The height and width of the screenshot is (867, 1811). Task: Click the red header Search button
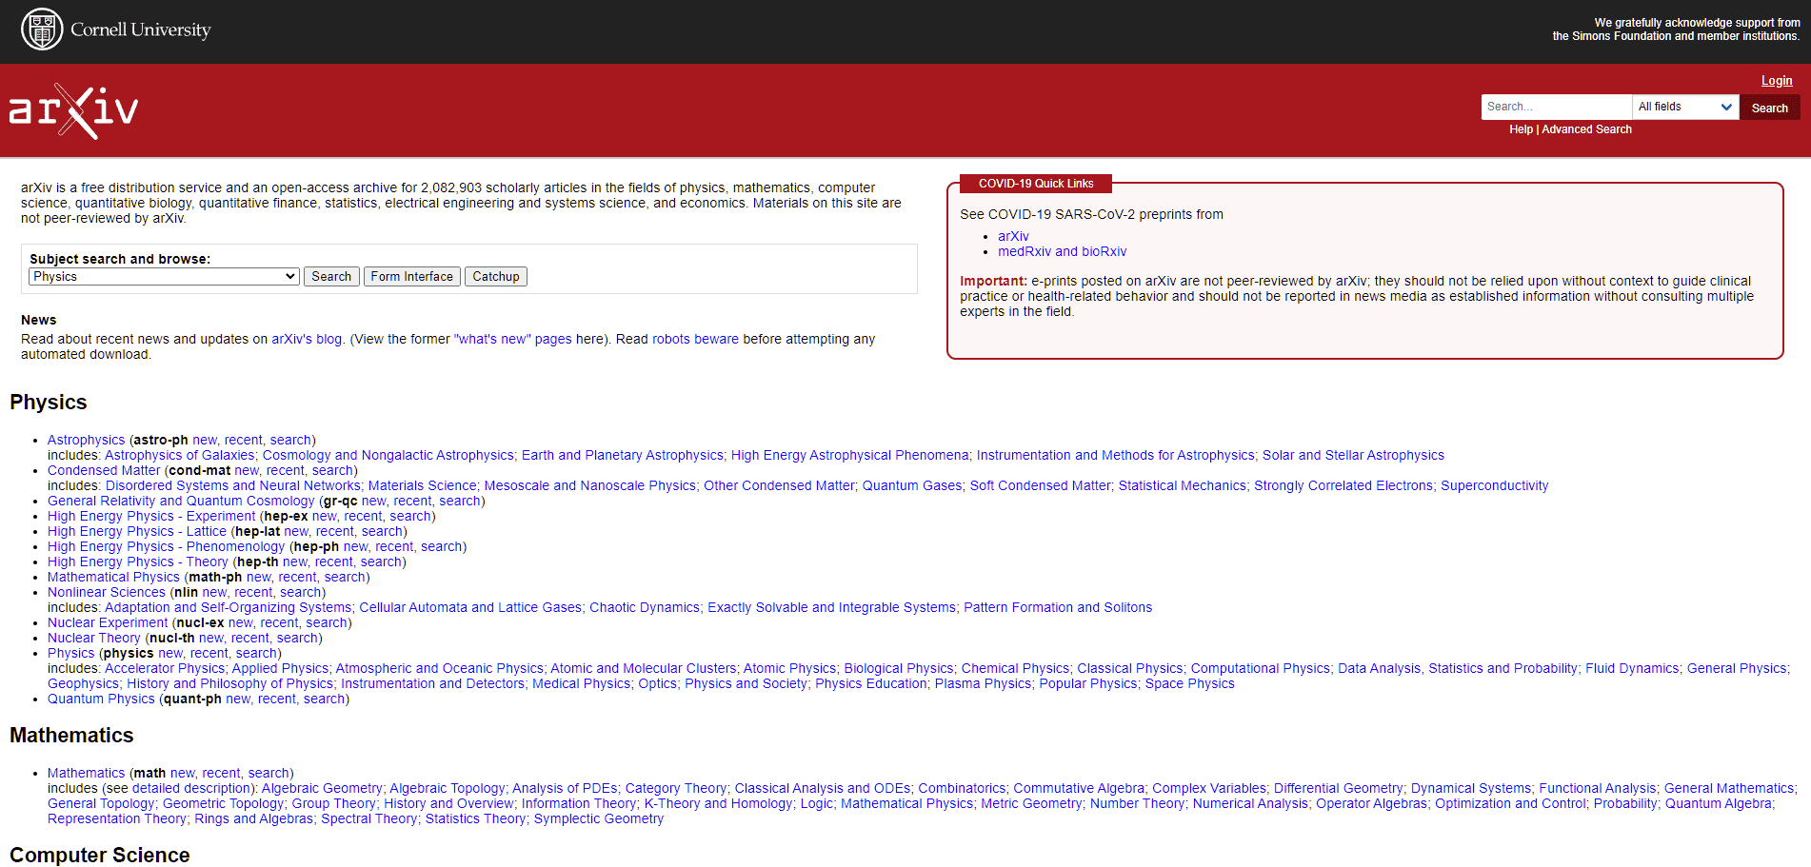[x=1769, y=108]
